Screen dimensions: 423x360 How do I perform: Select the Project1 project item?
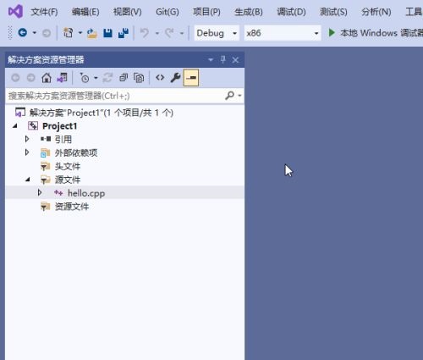pos(60,126)
